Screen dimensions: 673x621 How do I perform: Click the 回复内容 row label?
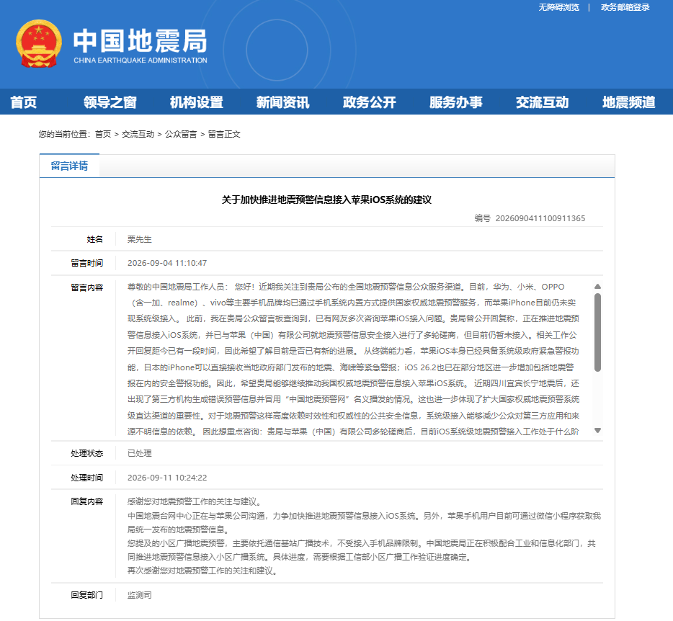pos(86,501)
